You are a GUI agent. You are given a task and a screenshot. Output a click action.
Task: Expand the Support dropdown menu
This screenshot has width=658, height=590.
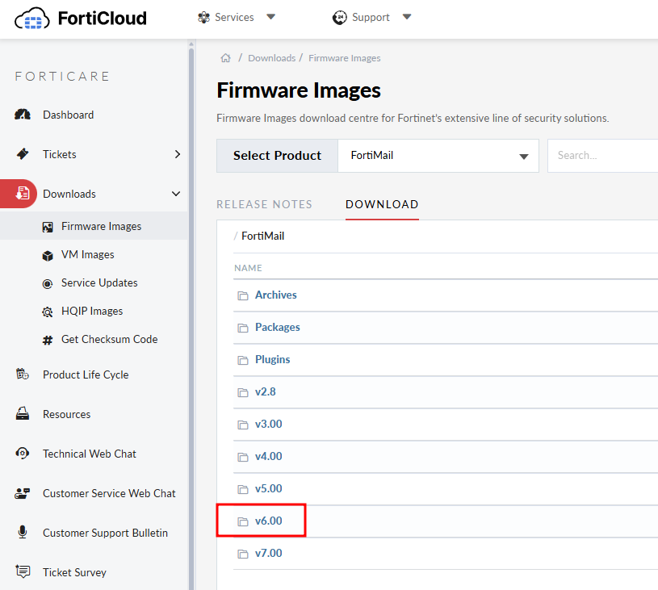click(372, 17)
